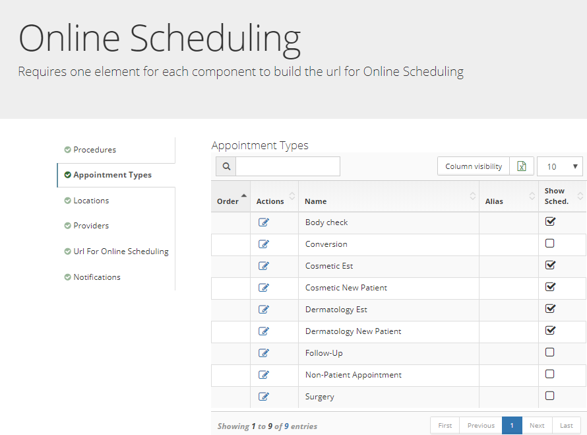Click inside the search input field

[x=287, y=166]
